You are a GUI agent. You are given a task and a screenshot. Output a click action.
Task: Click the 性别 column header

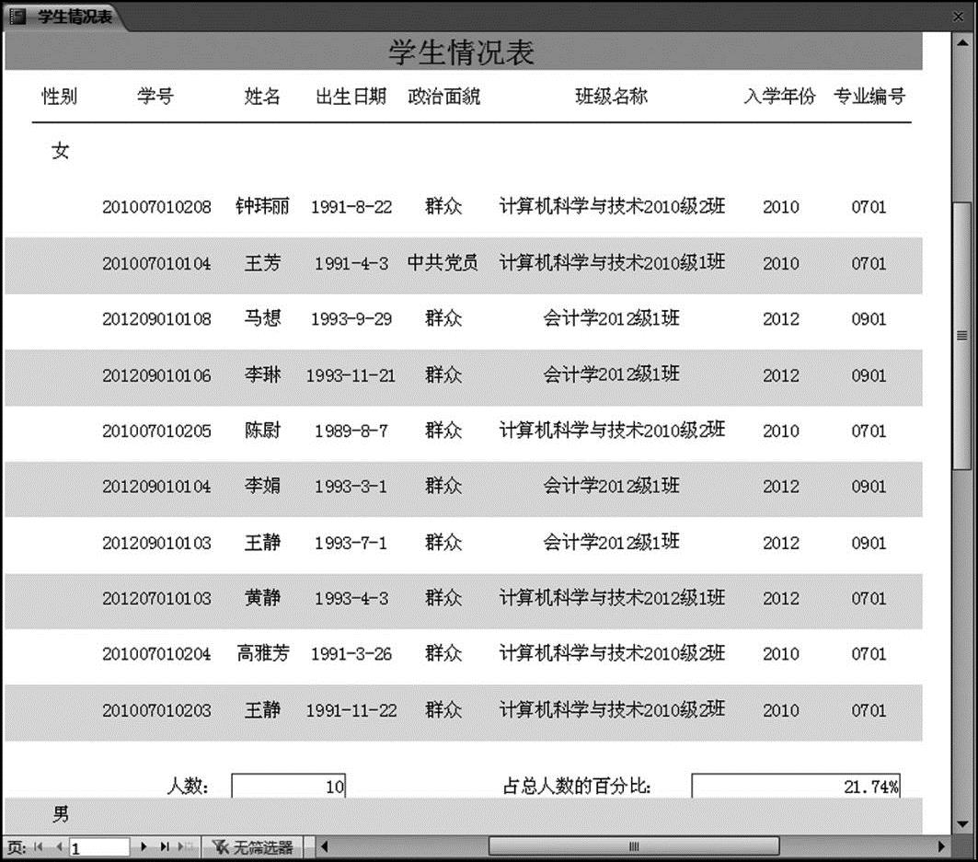(59, 96)
